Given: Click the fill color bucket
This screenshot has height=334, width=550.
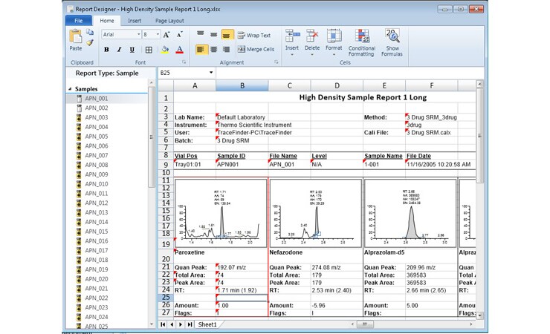Looking at the screenshot, I should 164,50.
